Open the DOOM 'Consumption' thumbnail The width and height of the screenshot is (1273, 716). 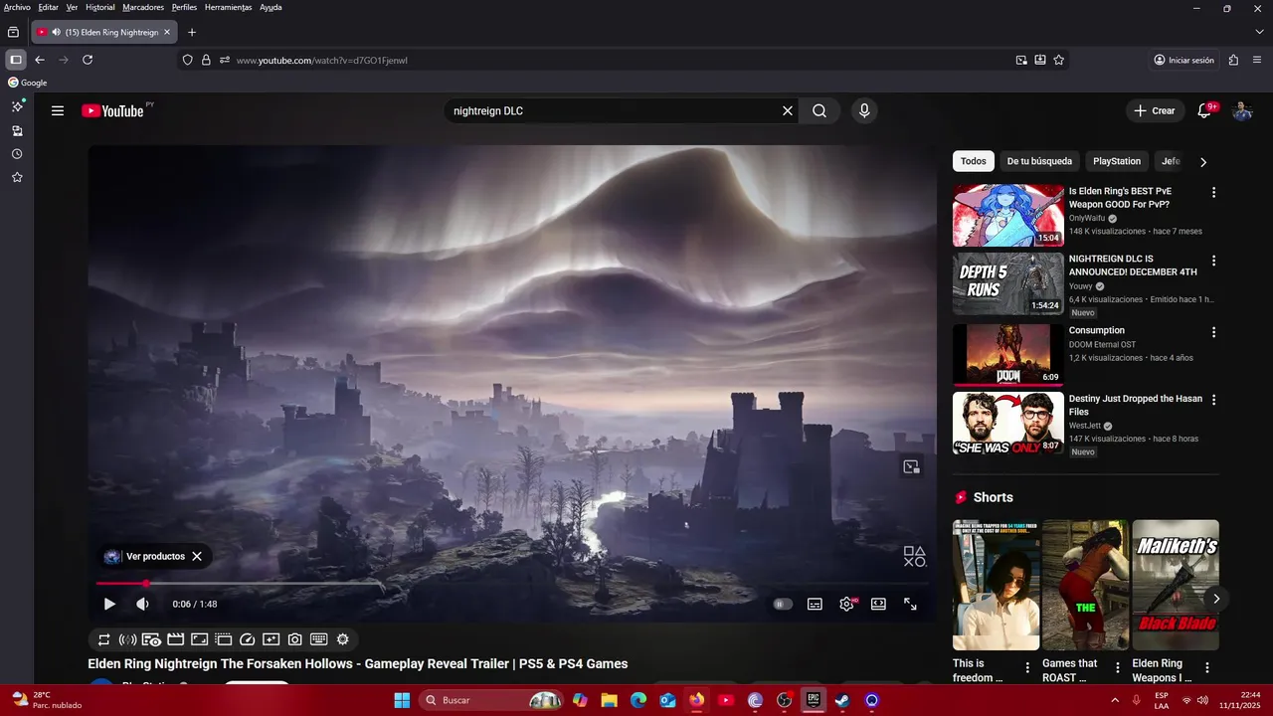click(x=1008, y=354)
